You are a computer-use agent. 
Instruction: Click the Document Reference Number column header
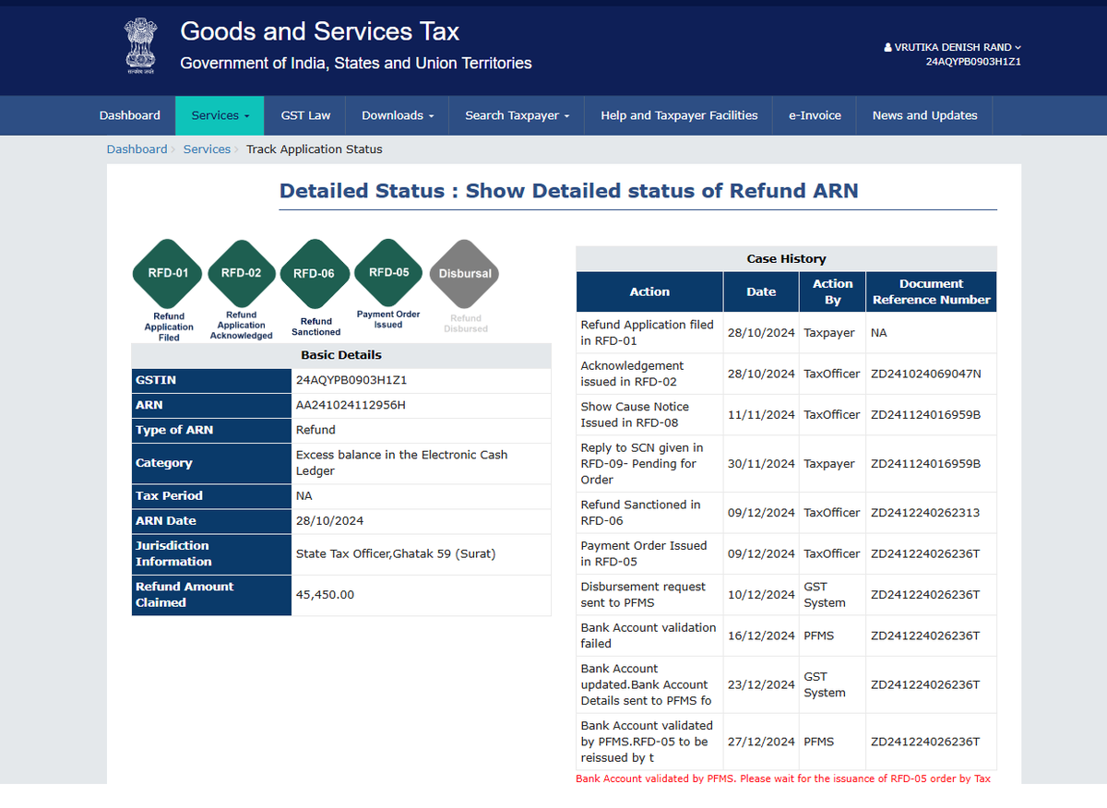[931, 291]
